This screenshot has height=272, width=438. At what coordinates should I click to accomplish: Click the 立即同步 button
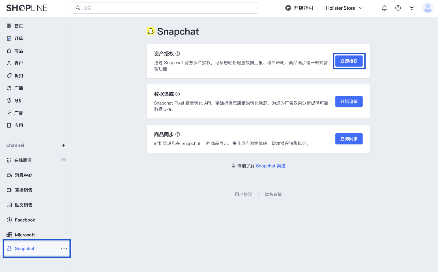(x=349, y=139)
